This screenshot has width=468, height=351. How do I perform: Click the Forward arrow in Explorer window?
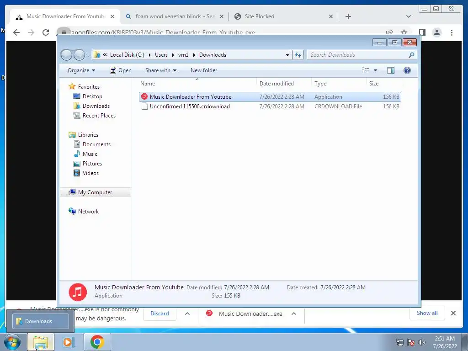[x=79, y=55]
